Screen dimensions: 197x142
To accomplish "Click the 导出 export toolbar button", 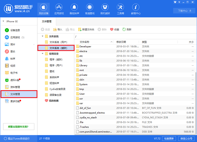I will pyautogui.click(x=70, y=29).
